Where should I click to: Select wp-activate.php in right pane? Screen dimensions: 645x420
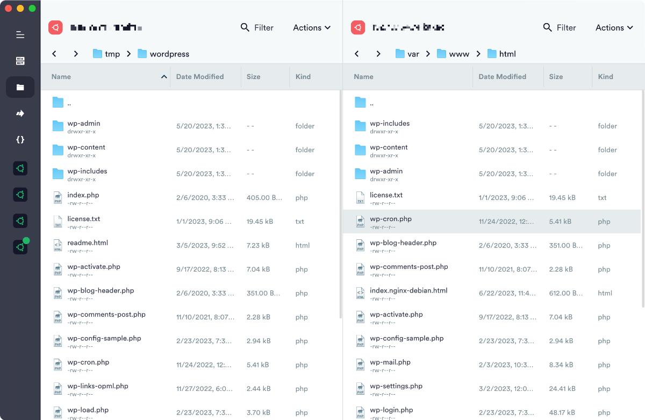point(492,317)
